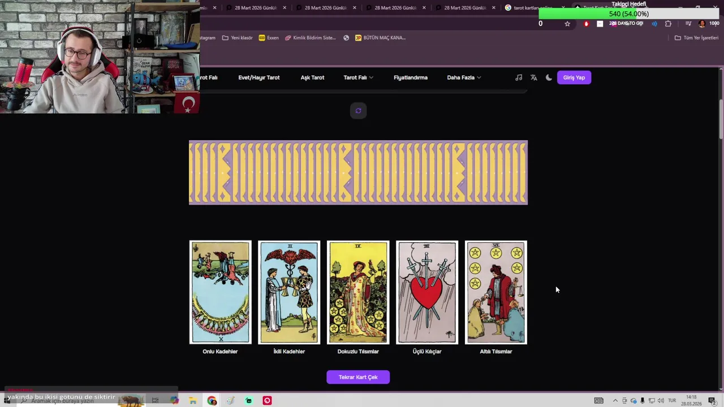
Task: Open the browser extensions puzzle icon
Action: pos(668,24)
